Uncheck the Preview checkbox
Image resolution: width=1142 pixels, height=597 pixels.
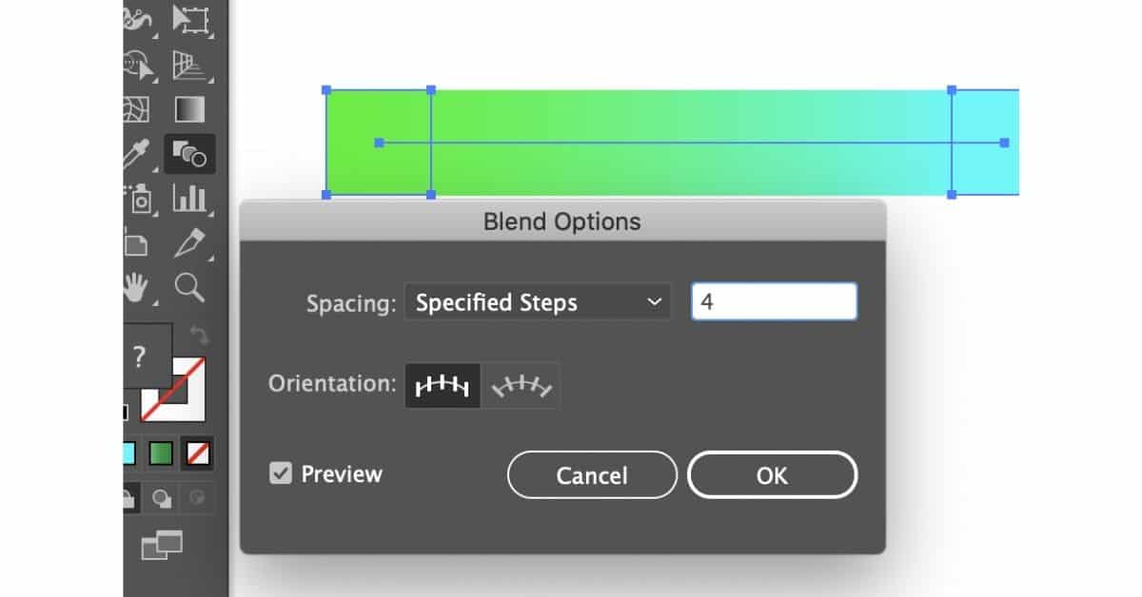[281, 472]
